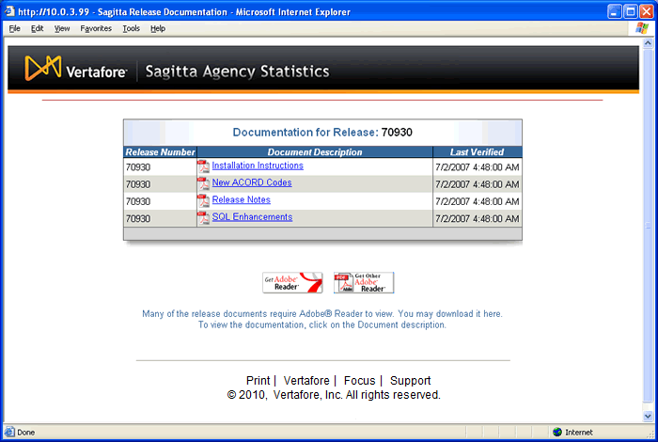The height and width of the screenshot is (442, 658).
Task: Maximize the Internet Explorer window
Action: 631,11
